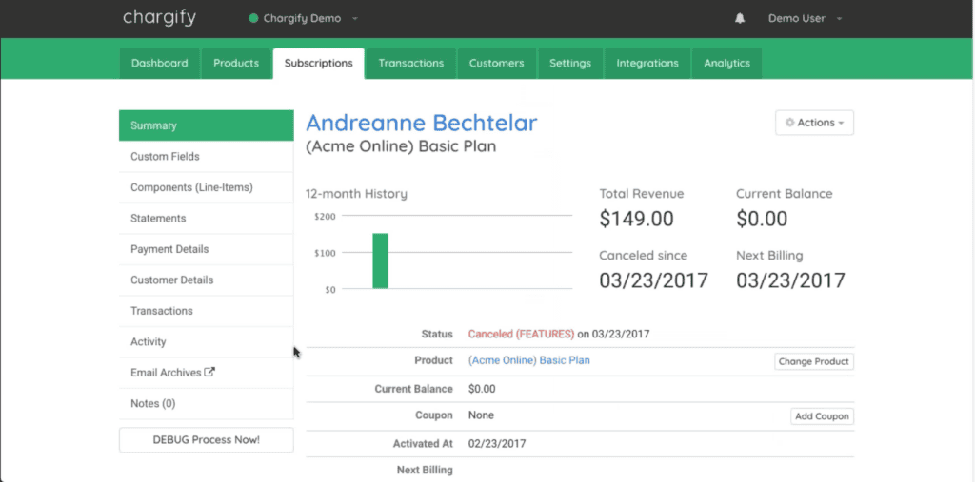Open the Andreanne Bechtelar customer link
This screenshot has height=482, width=975.
422,123
